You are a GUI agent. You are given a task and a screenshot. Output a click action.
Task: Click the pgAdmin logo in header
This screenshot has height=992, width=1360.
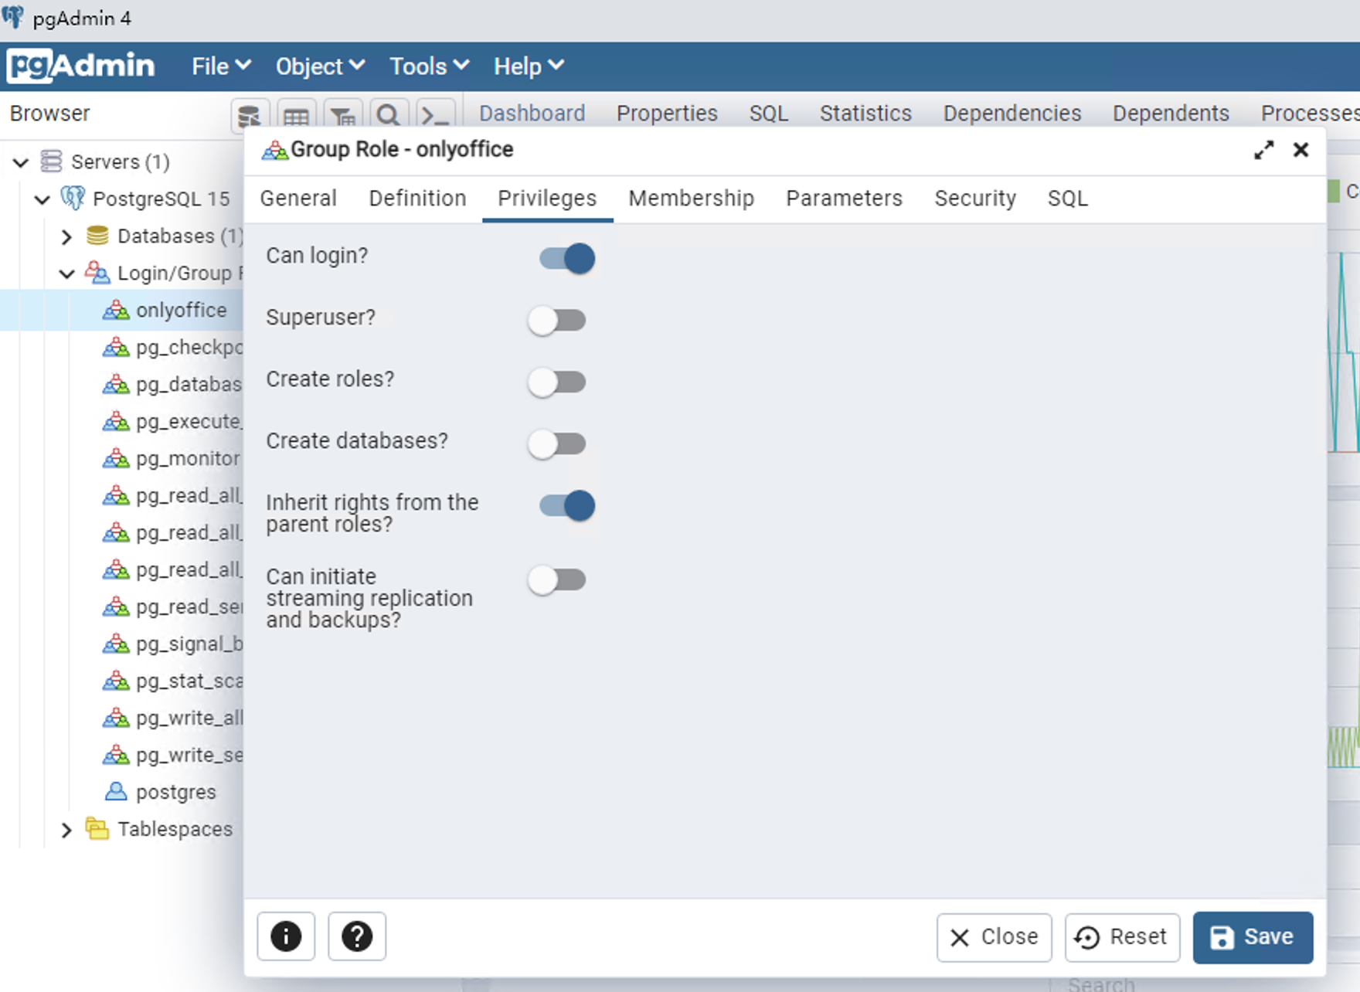[81, 66]
